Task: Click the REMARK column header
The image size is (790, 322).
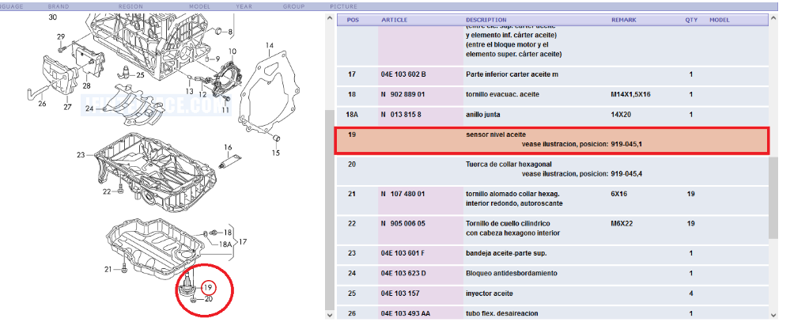Action: click(x=624, y=20)
